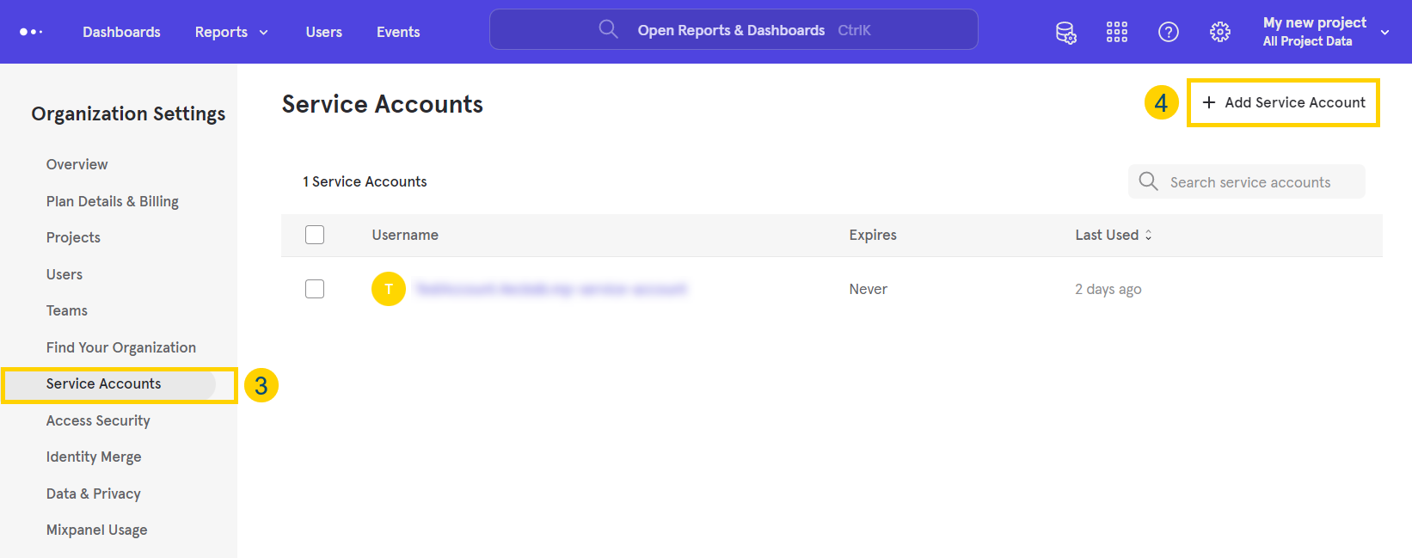Click the Open Reports & Dashboards search field
This screenshot has width=1412, height=558.
tap(734, 30)
